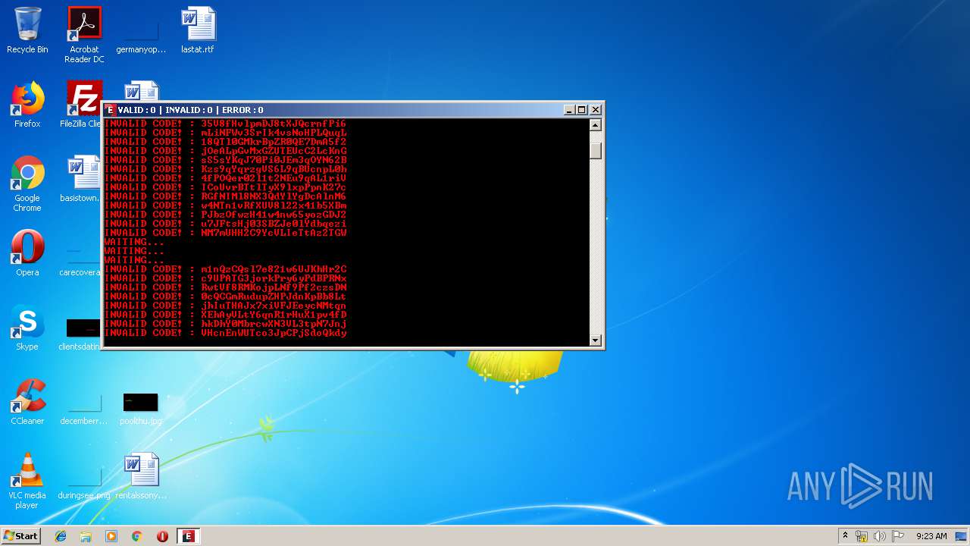Click the Start button
The image size is (970, 546).
(x=20, y=536)
